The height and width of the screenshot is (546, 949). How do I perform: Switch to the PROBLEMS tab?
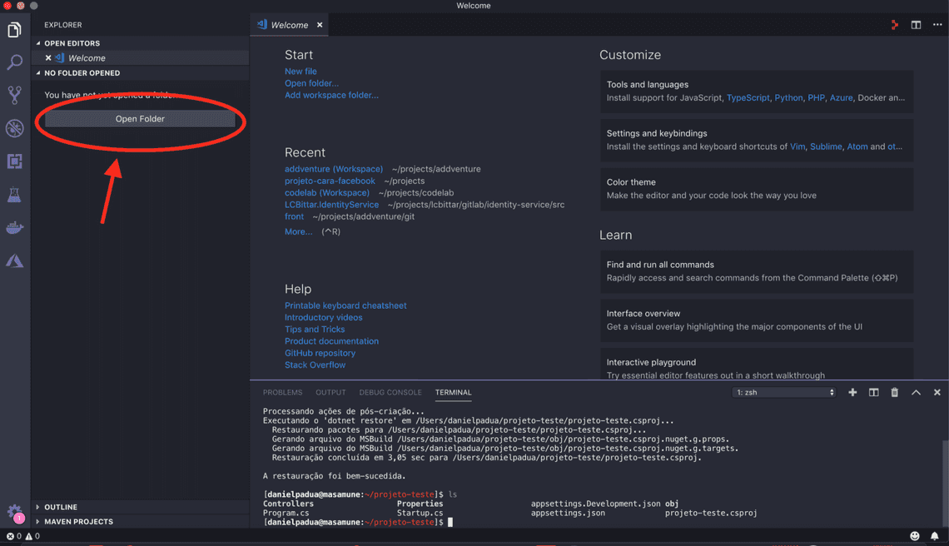pos(282,392)
